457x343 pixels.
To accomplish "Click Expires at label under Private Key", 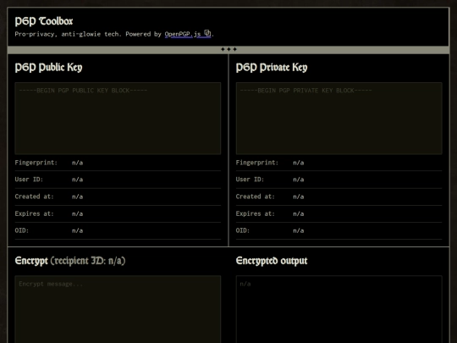I will [255, 213].
